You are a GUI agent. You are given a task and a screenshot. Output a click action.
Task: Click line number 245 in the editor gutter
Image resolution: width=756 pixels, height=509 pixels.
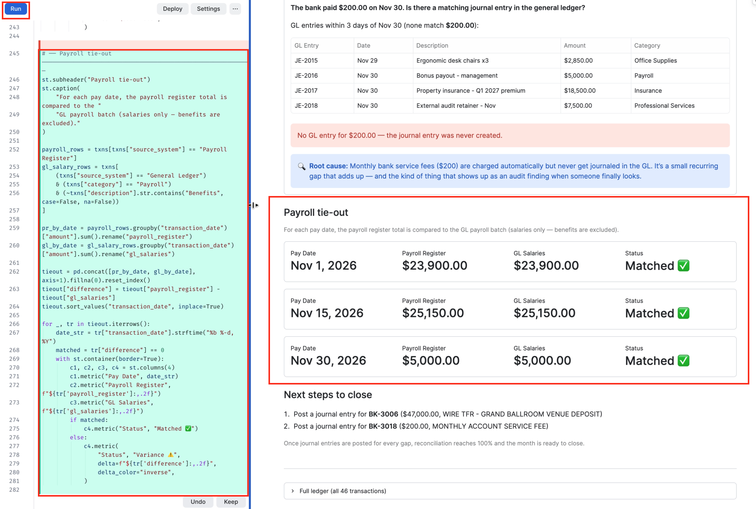click(x=14, y=54)
